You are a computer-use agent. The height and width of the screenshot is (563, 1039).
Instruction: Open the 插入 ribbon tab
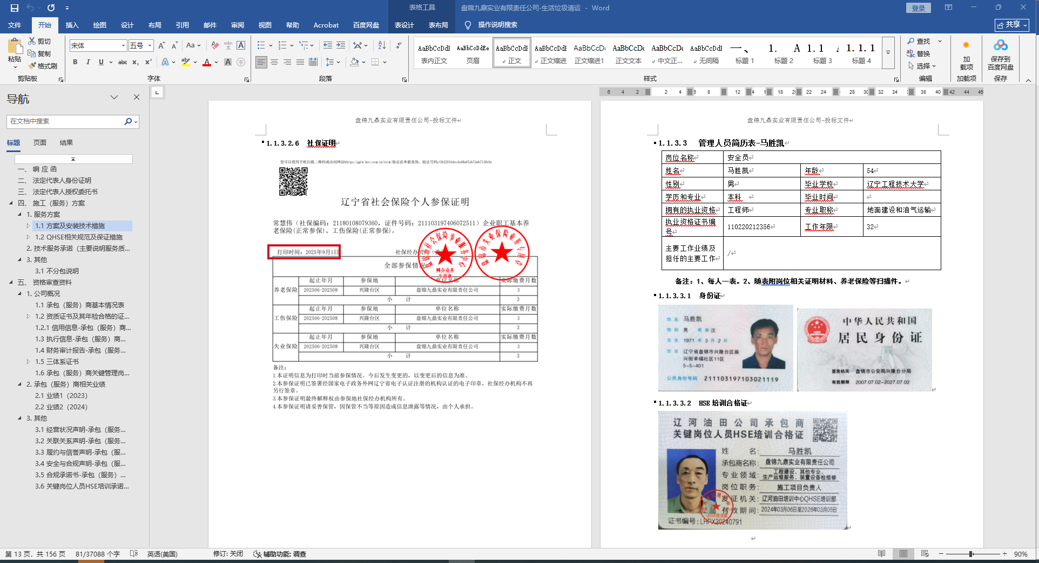tap(72, 25)
